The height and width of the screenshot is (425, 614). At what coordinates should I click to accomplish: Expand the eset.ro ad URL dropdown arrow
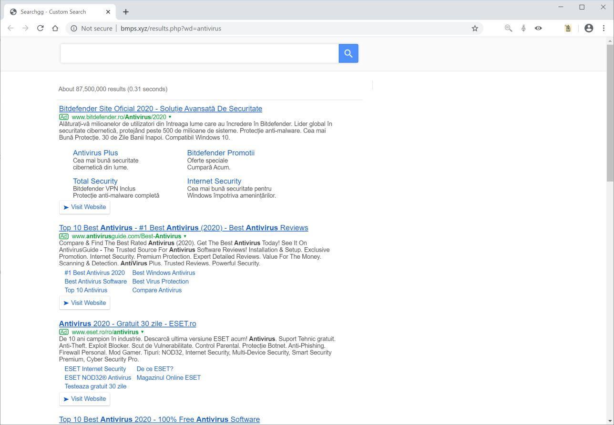(x=142, y=332)
